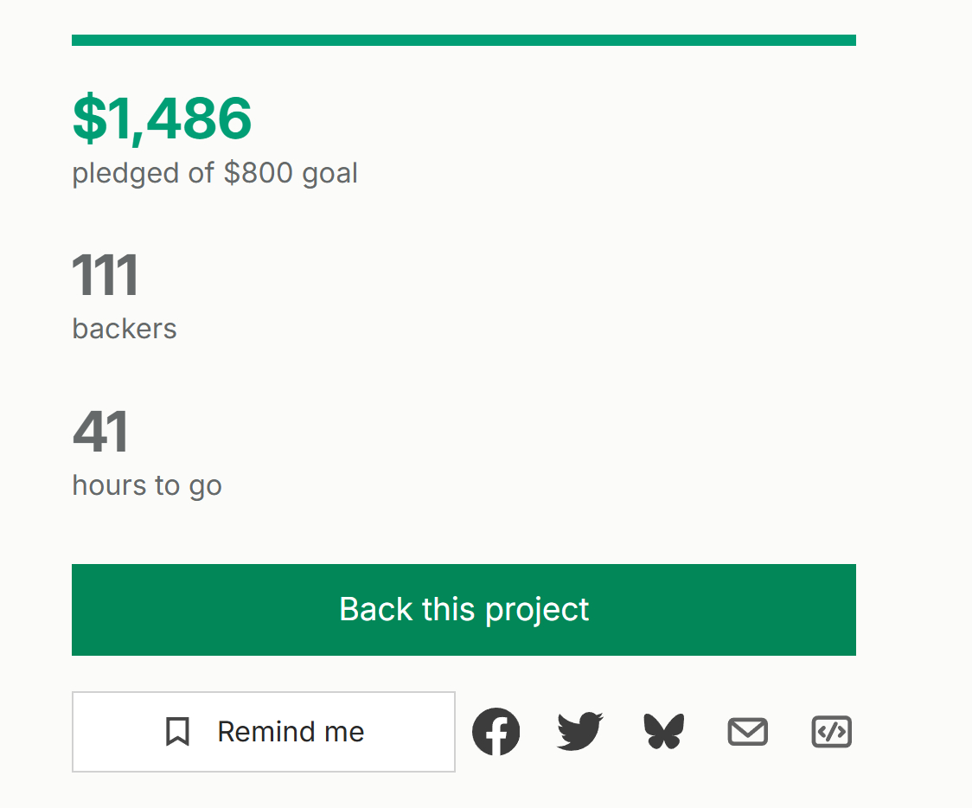Open the embed code widget icon
The width and height of the screenshot is (972, 808).
(x=832, y=733)
